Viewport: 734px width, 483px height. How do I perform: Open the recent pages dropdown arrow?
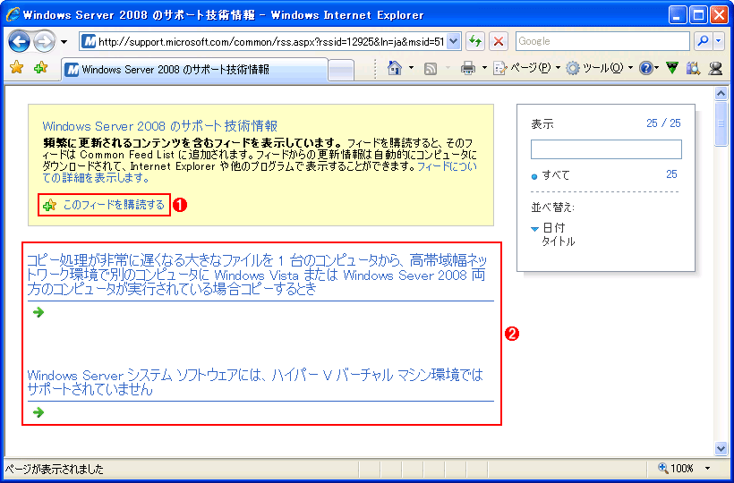point(64,42)
